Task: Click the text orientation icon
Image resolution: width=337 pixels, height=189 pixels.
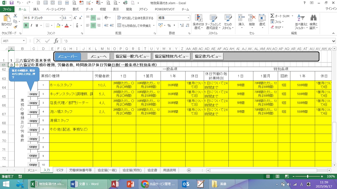Action: point(106,18)
